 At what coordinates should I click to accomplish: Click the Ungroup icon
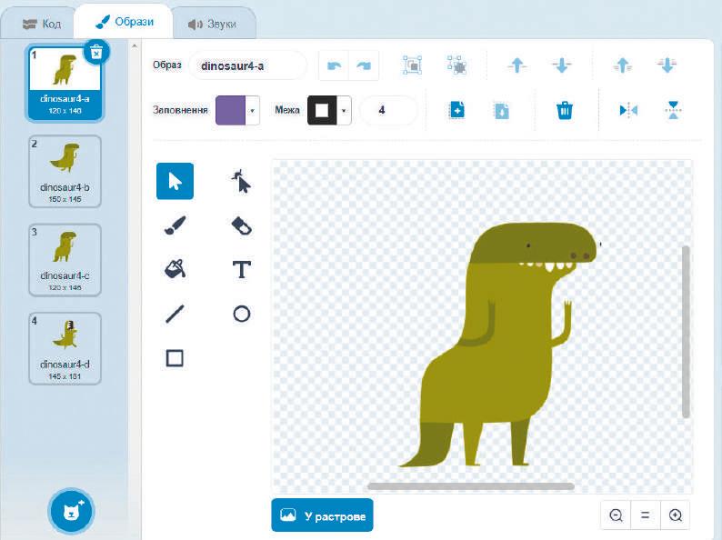click(x=456, y=65)
